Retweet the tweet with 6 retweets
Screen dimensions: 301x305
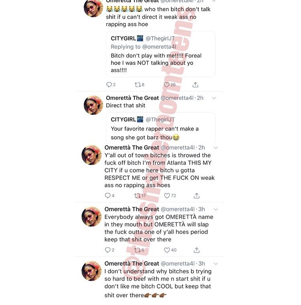tap(137, 250)
